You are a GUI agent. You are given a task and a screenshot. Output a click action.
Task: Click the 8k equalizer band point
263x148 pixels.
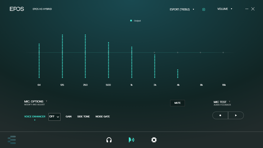pyautogui.click(x=201, y=53)
